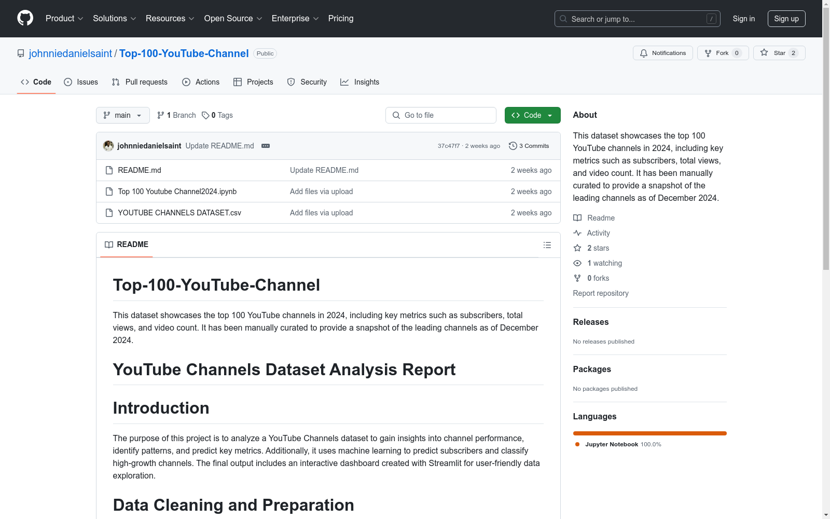Click the Jupyter Notebook 100.0% language link
Viewport: 830px width, 519px height.
[618, 444]
